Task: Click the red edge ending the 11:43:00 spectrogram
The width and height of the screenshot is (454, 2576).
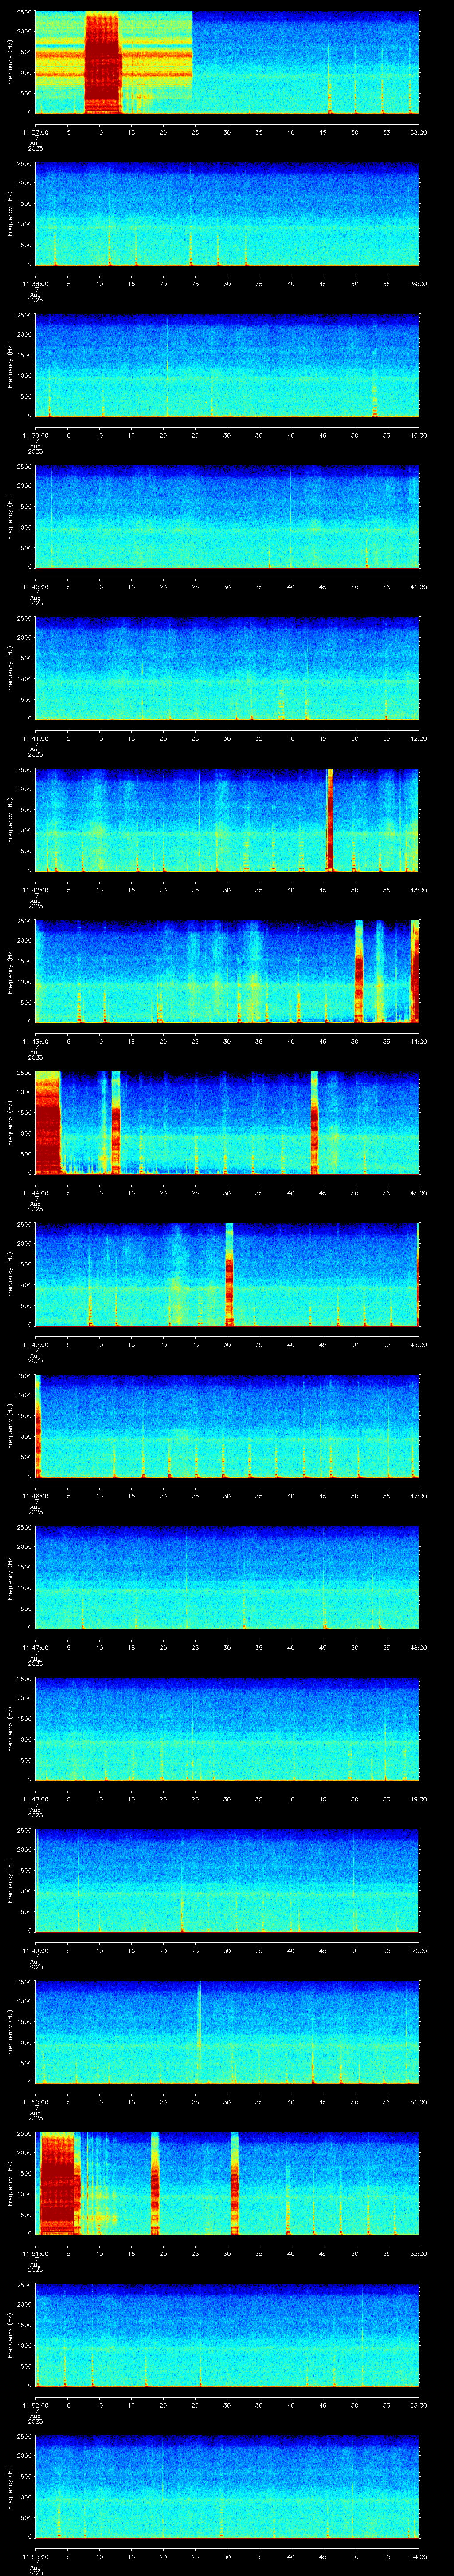Action: 415,970
